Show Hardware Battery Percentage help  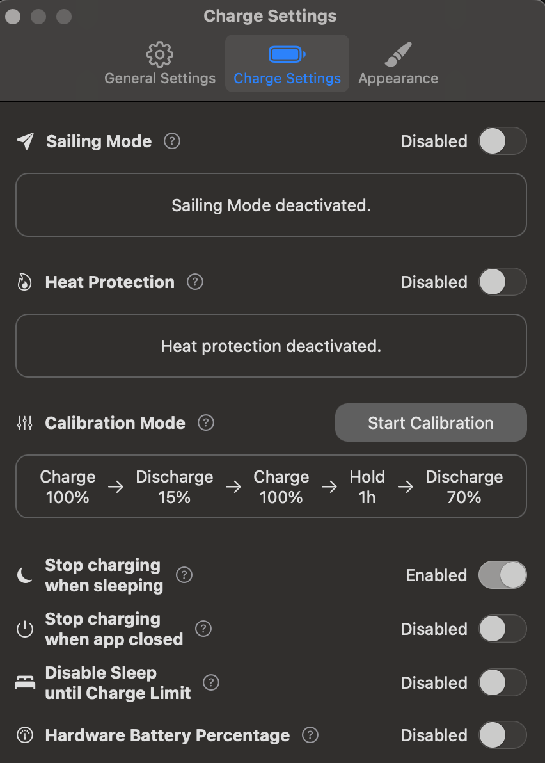pyautogui.click(x=310, y=735)
